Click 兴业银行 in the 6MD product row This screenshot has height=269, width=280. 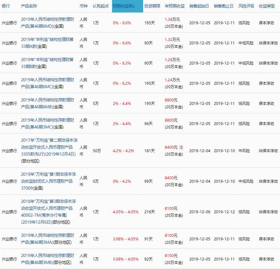click(9, 23)
